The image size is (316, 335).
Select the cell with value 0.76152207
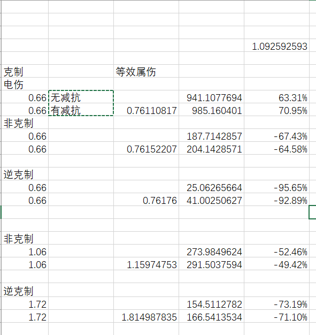[147, 148]
